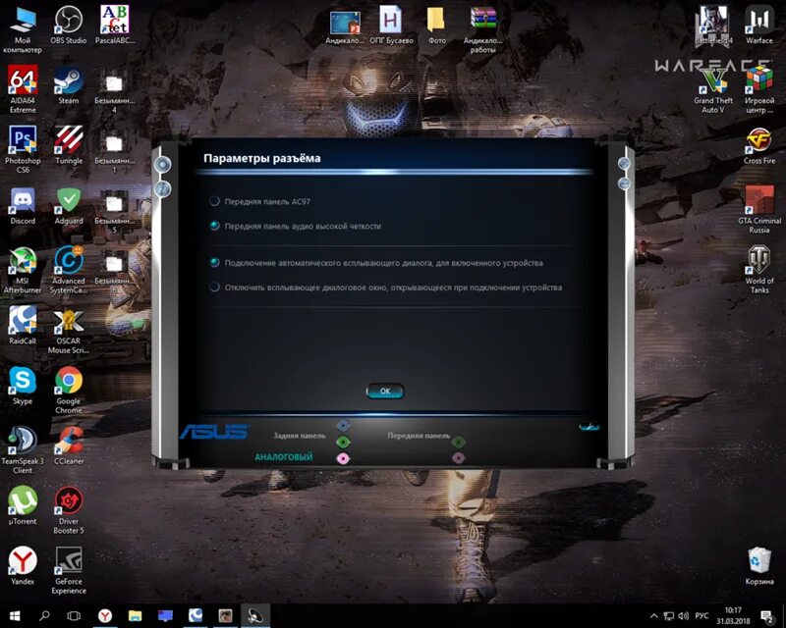The width and height of the screenshot is (786, 628).
Task: Click the blue rear panel jack
Action: pyautogui.click(x=343, y=426)
